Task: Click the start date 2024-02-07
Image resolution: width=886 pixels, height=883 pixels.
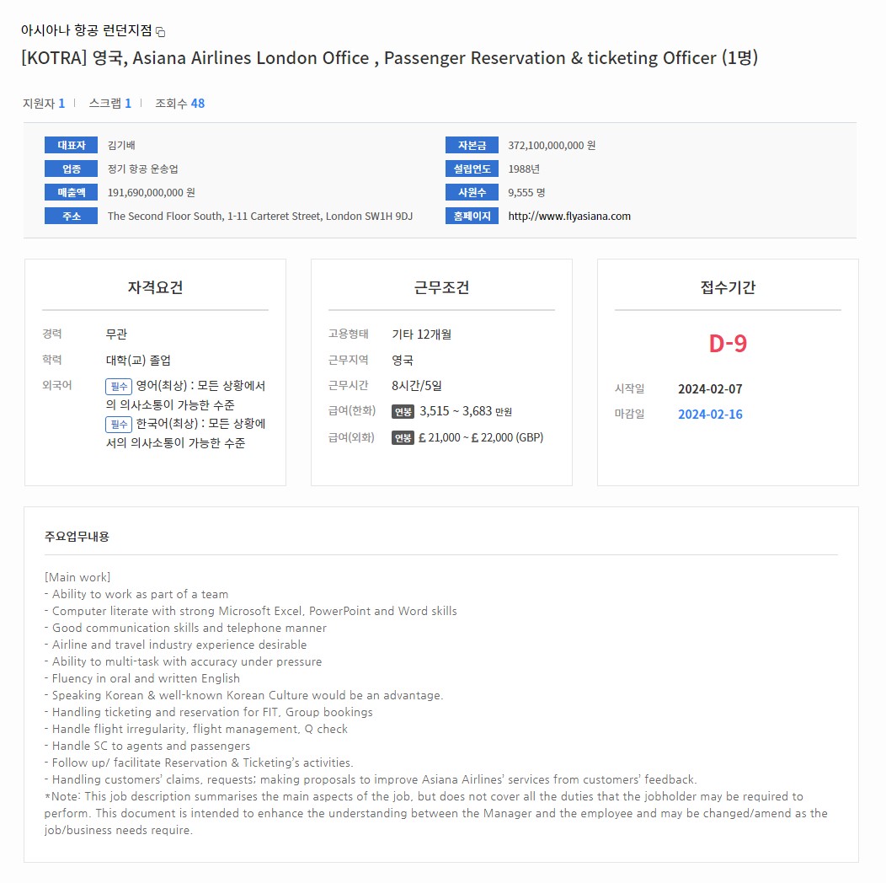Action: pos(710,389)
